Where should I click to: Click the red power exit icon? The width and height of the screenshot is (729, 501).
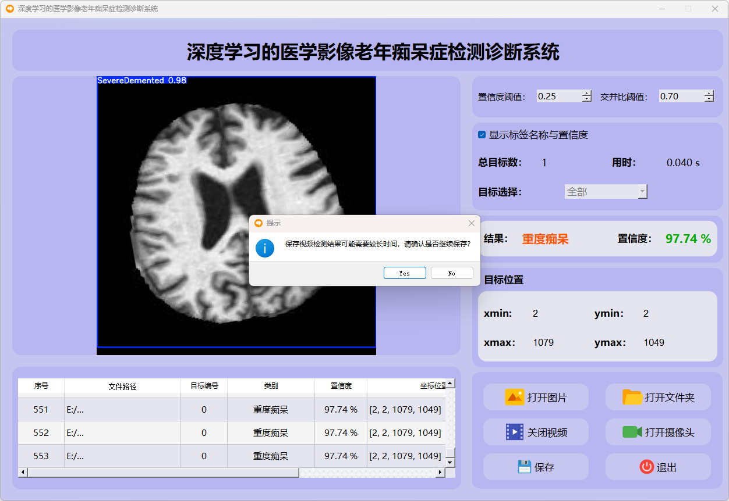point(646,467)
